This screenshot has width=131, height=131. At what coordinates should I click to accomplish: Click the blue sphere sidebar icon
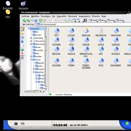tap(22, 42)
